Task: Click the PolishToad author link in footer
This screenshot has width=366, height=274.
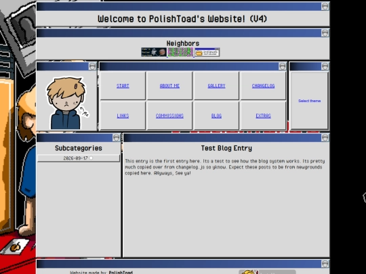Action: pos(121,272)
